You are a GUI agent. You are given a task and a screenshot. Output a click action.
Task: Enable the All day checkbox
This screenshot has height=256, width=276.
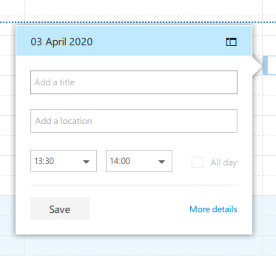[197, 162]
